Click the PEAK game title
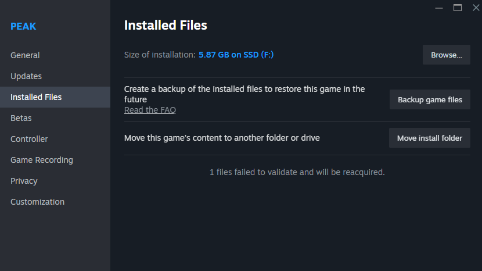The image size is (482, 271). (23, 26)
